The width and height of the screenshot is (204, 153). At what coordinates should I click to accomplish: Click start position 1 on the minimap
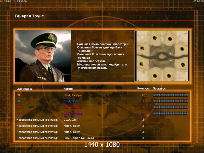tap(182, 49)
